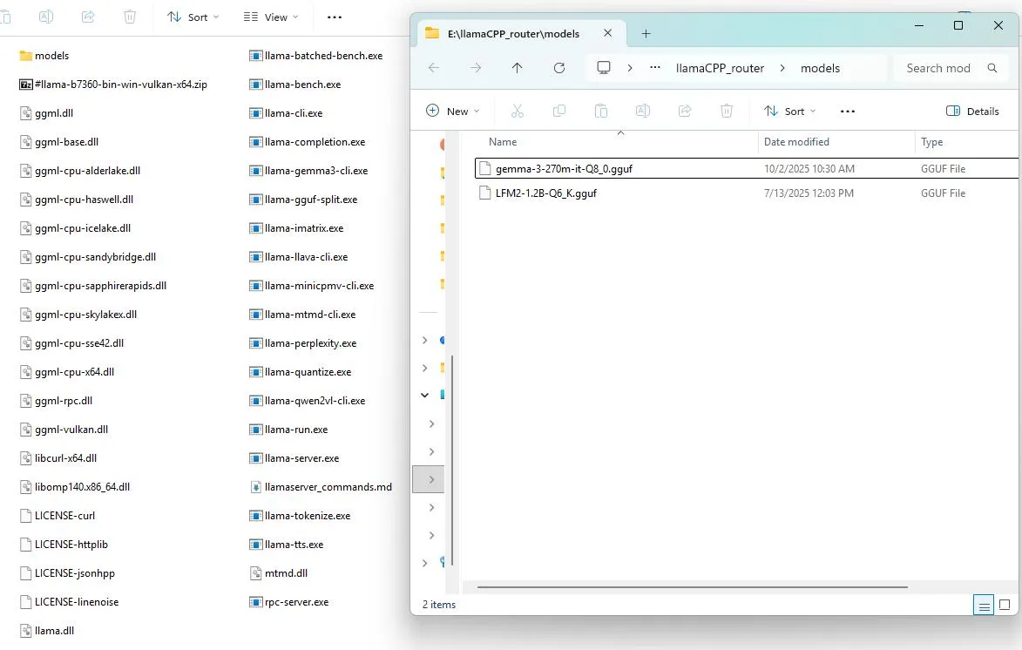1022x650 pixels.
Task: Sort by the Date modified column header
Action: point(796,141)
